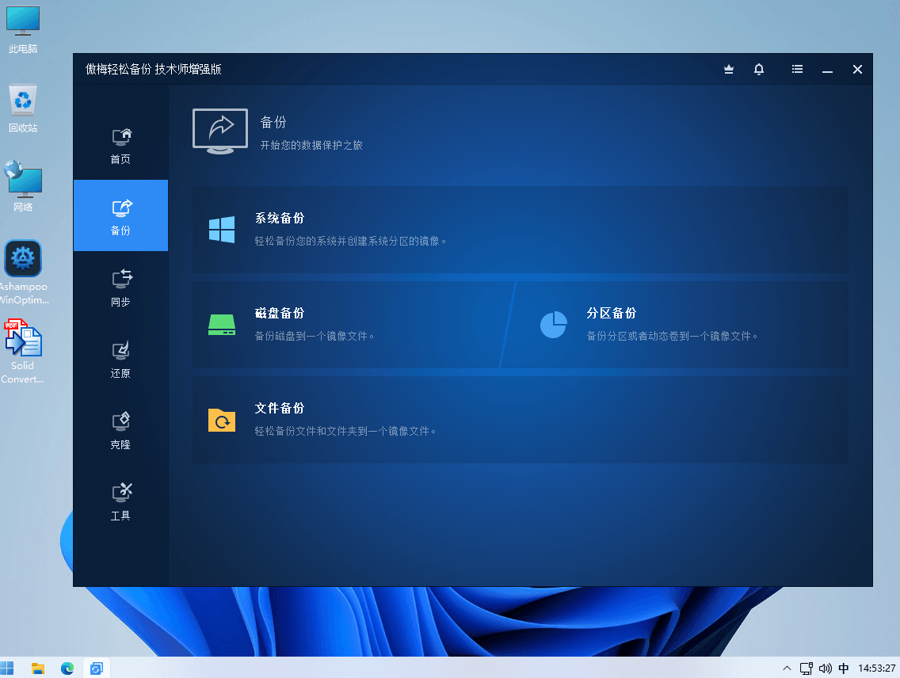Click the large backup monitor header icon
Image resolution: width=900 pixels, height=678 pixels.
[219, 131]
